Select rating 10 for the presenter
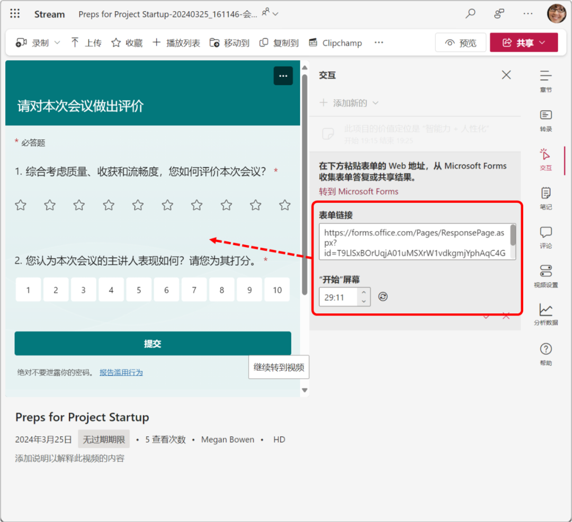 [277, 290]
